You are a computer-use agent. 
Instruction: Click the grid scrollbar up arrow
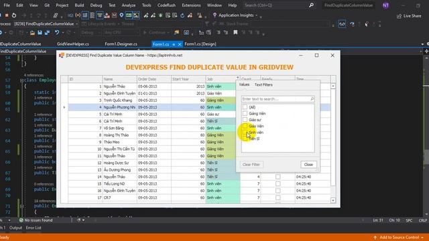point(333,86)
